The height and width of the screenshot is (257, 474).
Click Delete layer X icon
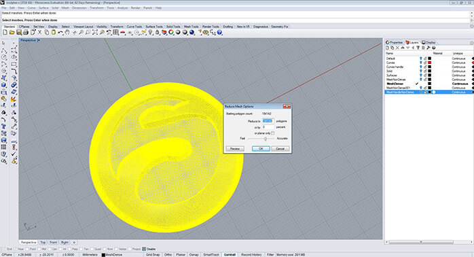(x=397, y=48)
